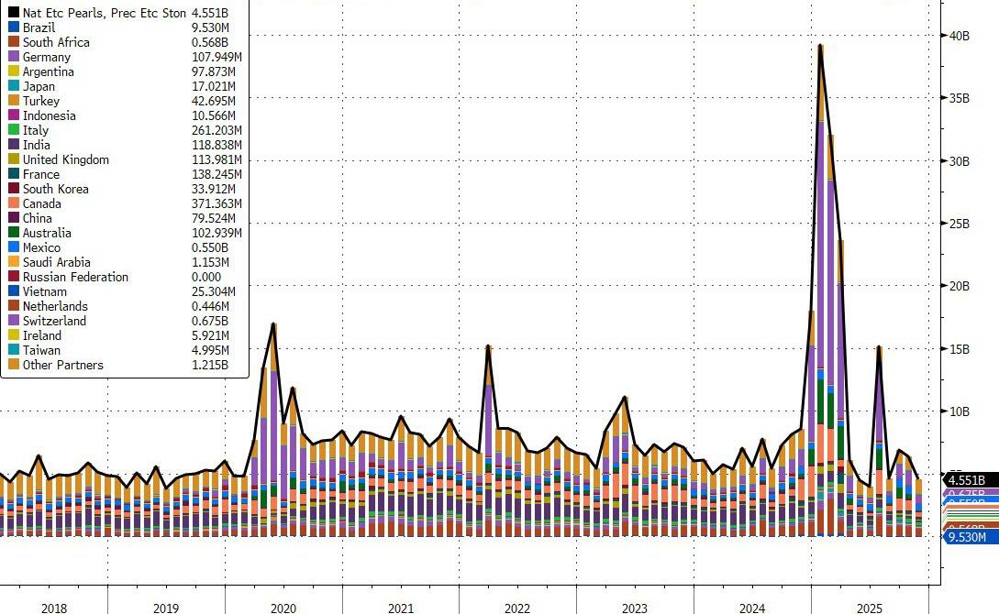Click the Netherlands legend label
The image size is (999, 614).
coord(55,307)
